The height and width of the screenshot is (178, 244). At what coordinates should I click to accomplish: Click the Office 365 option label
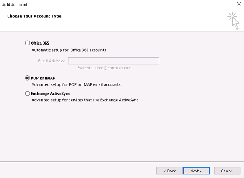(40, 43)
